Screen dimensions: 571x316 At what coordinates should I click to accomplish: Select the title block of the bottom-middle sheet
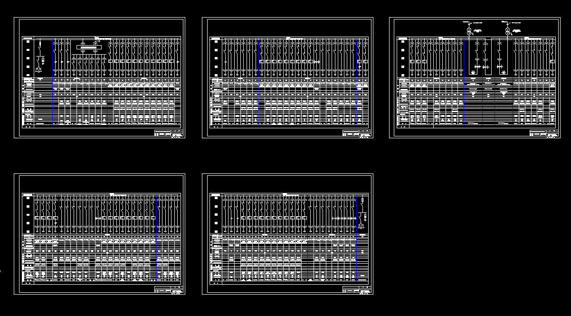[x=357, y=289]
